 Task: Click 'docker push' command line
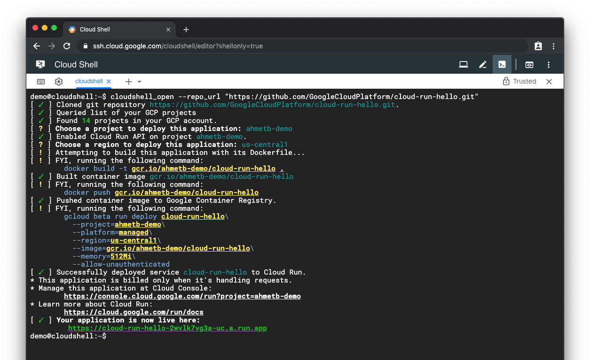tap(161, 192)
